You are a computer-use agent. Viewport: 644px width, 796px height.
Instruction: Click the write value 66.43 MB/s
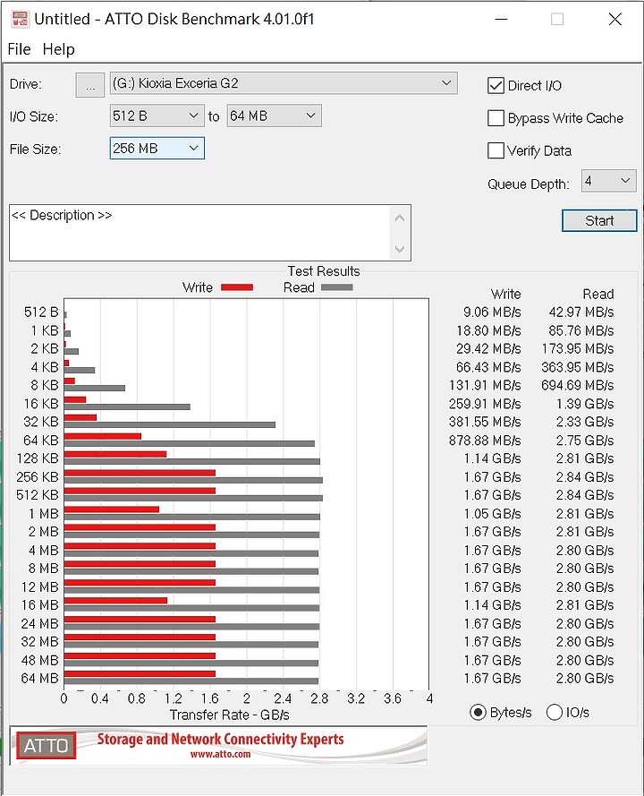(x=488, y=367)
